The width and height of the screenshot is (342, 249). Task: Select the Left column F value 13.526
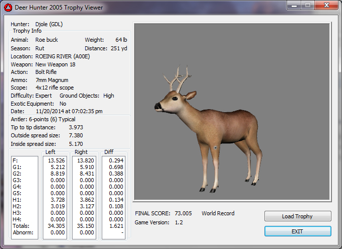click(55, 160)
